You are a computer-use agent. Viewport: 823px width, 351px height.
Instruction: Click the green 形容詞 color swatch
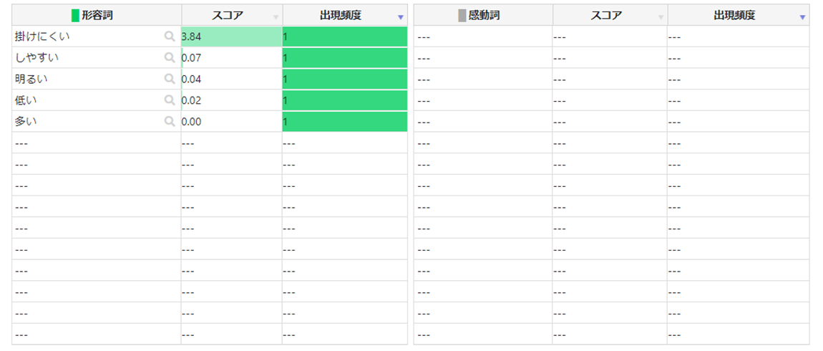(75, 15)
